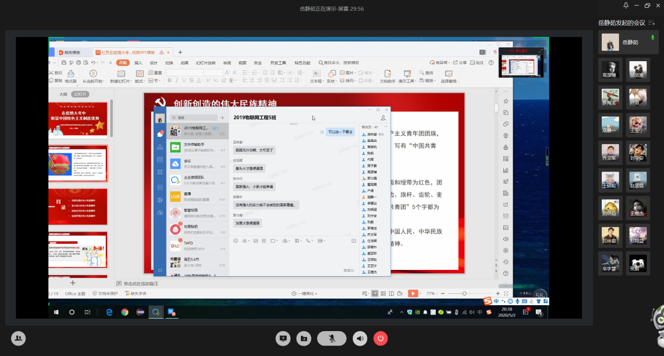This screenshot has height=356, width=664.
Task: Open the 77% zoom level dropdown
Action: pos(431,293)
